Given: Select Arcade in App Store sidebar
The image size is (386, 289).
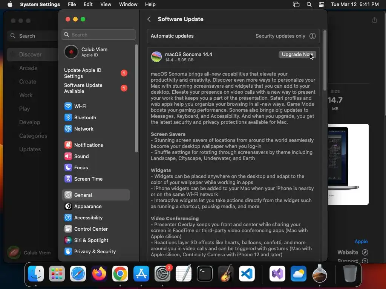Looking at the screenshot, I should tap(28, 68).
